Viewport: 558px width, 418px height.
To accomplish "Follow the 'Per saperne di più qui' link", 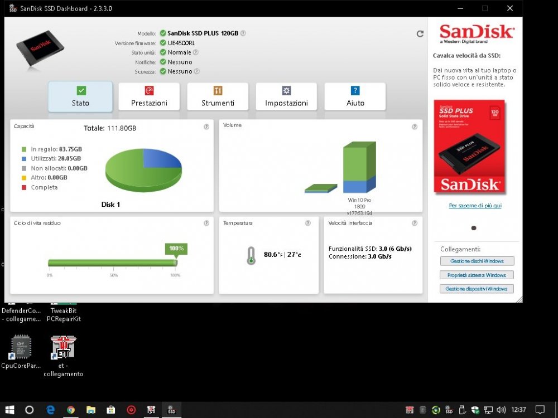I will click(x=475, y=206).
